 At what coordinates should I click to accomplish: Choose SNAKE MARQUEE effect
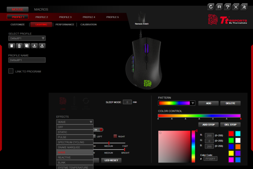pyautogui.click(x=75, y=147)
